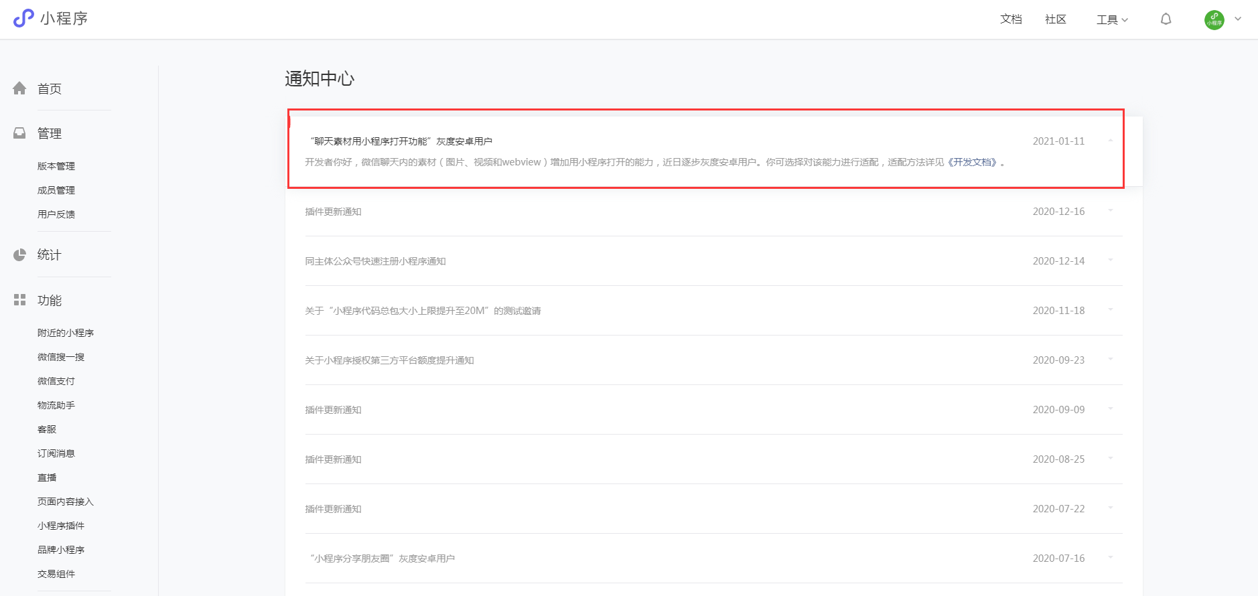1258x596 pixels.
Task: Open 微信搜一搜 in the sidebar
Action: coord(61,357)
